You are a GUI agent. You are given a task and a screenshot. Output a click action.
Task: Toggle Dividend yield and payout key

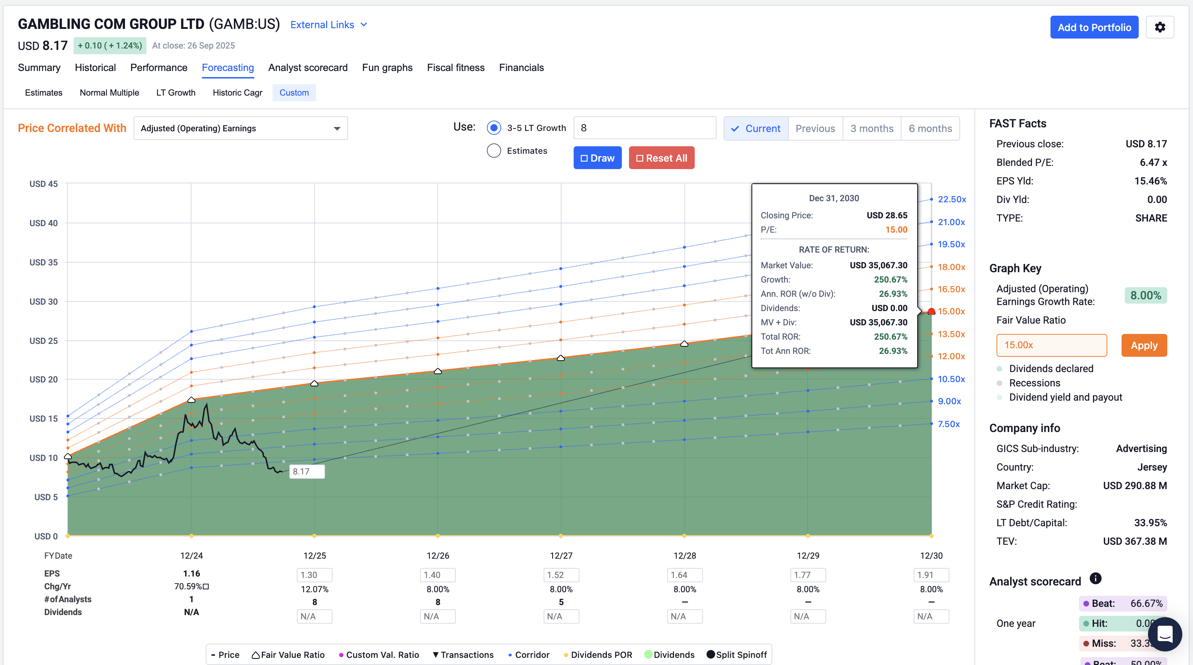coord(1060,397)
